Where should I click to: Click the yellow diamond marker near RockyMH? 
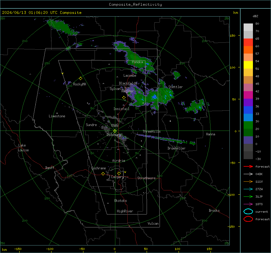[x=80, y=79]
